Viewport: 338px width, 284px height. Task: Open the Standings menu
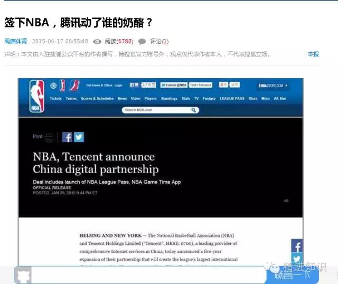tap(169, 99)
